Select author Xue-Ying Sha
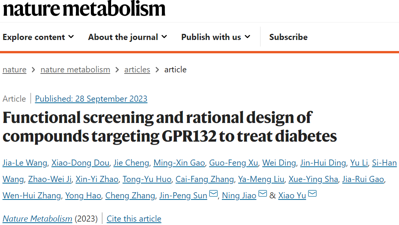 313,179
